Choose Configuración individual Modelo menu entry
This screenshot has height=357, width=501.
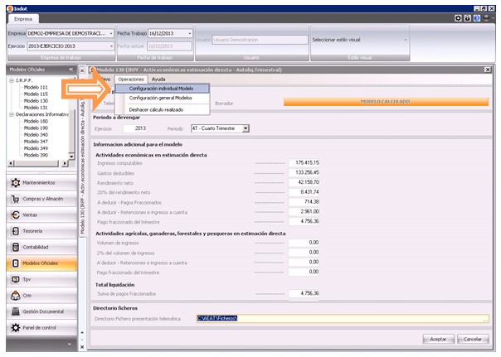163,88
